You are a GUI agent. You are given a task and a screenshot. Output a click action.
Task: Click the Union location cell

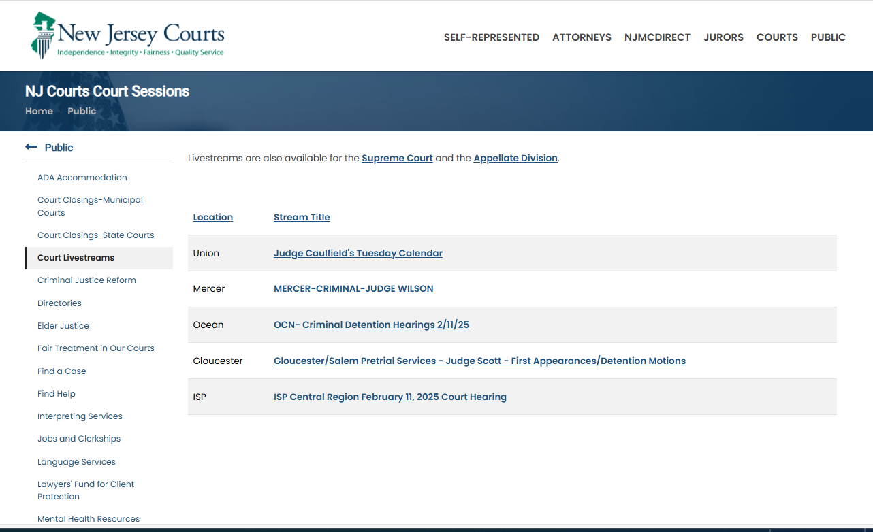click(206, 253)
